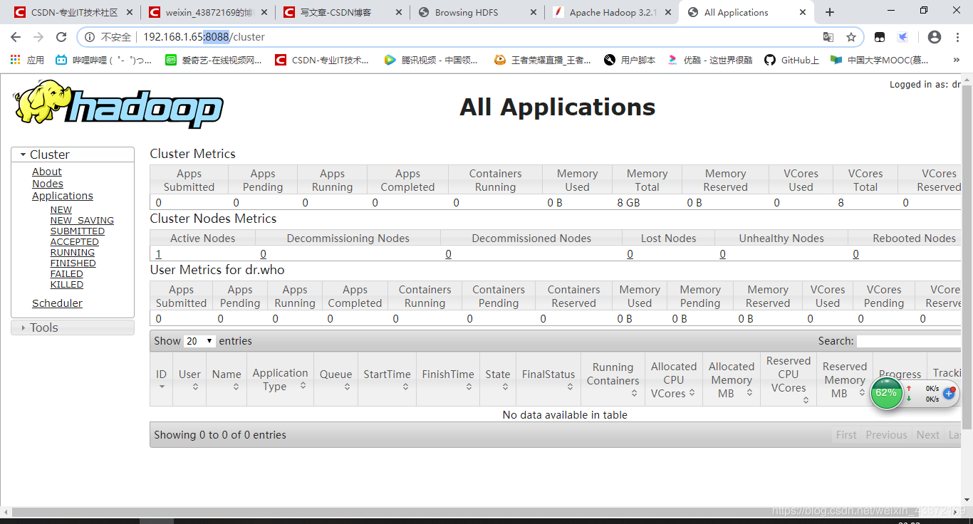The height and width of the screenshot is (524, 973).
Task: Switch to the weixin_43872169 blog tab
Action: coord(209,12)
